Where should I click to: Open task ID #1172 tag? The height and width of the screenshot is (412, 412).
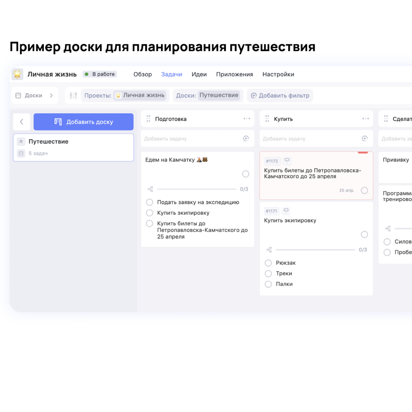tap(272, 161)
